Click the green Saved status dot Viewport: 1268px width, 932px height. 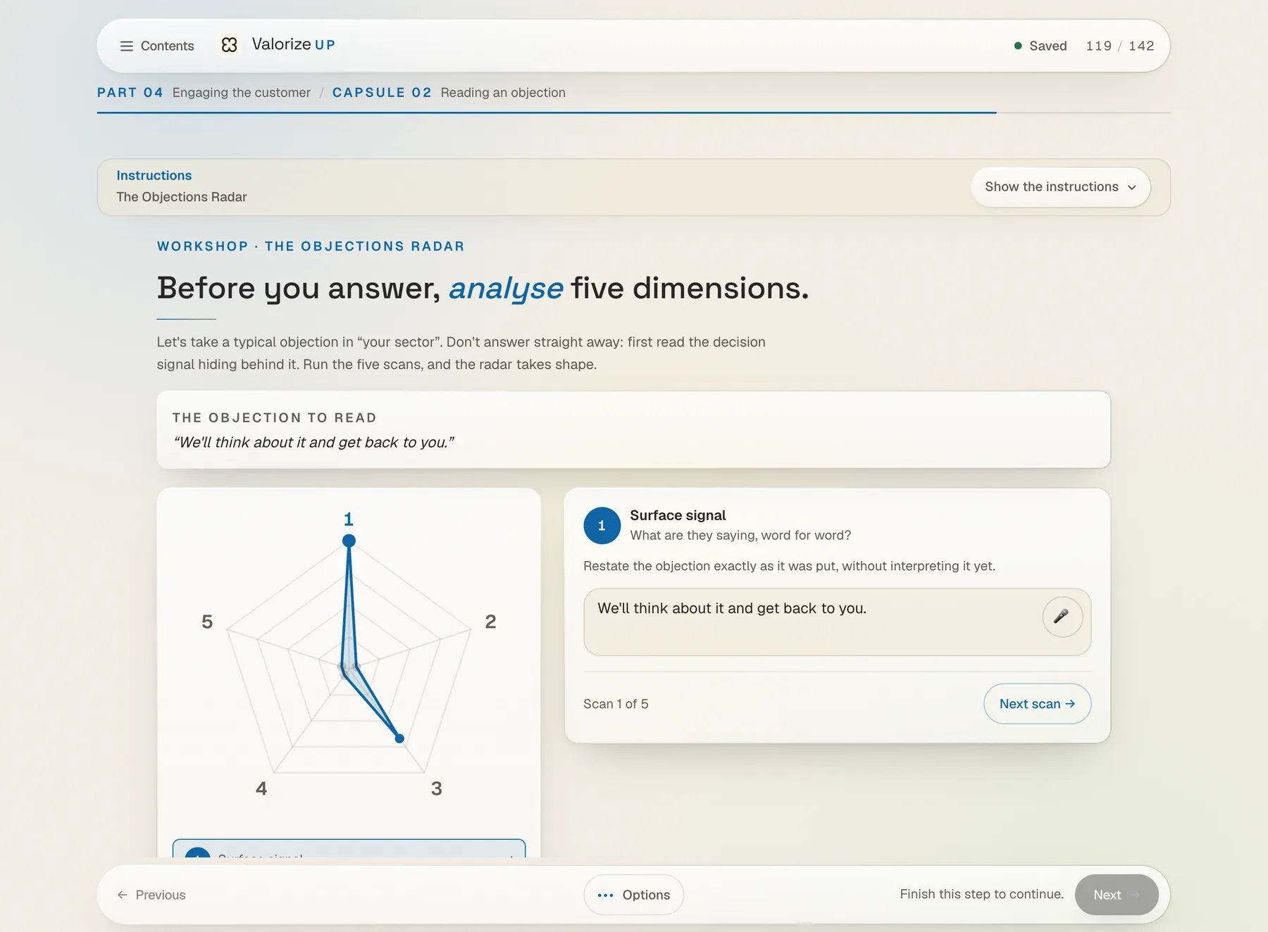point(1018,46)
